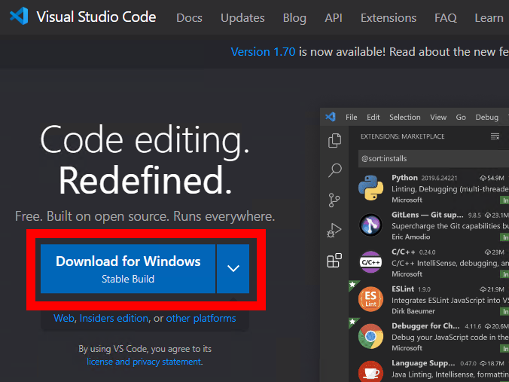The height and width of the screenshot is (382, 509).
Task: Select the Language Supp... extension title
Action: tap(423, 363)
